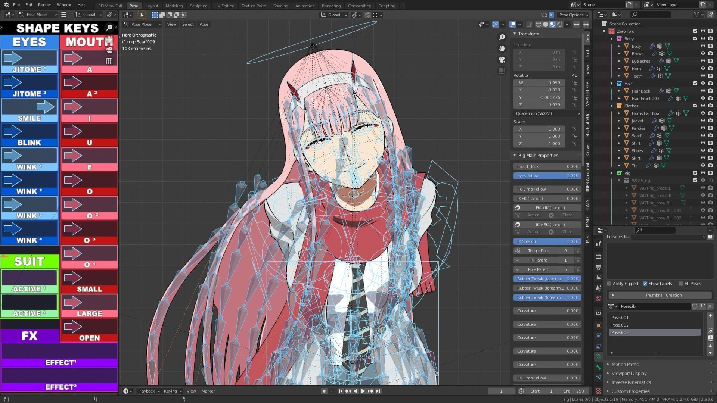This screenshot has width=717, height=403.
Task: Click mouth_lock property slider
Action: (x=547, y=166)
